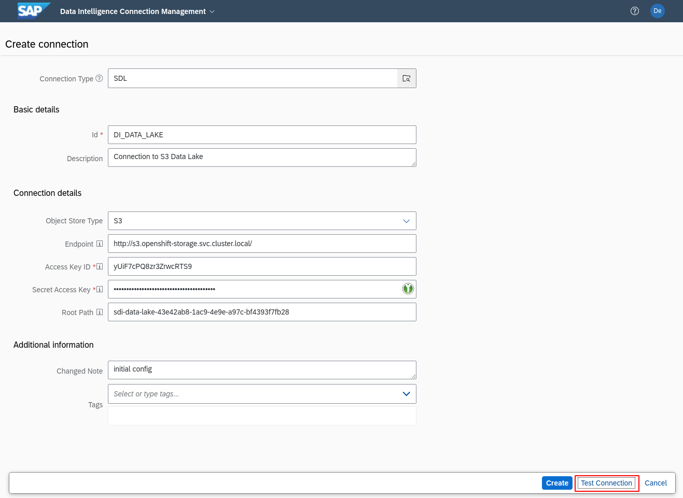Click the Connection details section title
683x498 pixels.
pyautogui.click(x=47, y=193)
